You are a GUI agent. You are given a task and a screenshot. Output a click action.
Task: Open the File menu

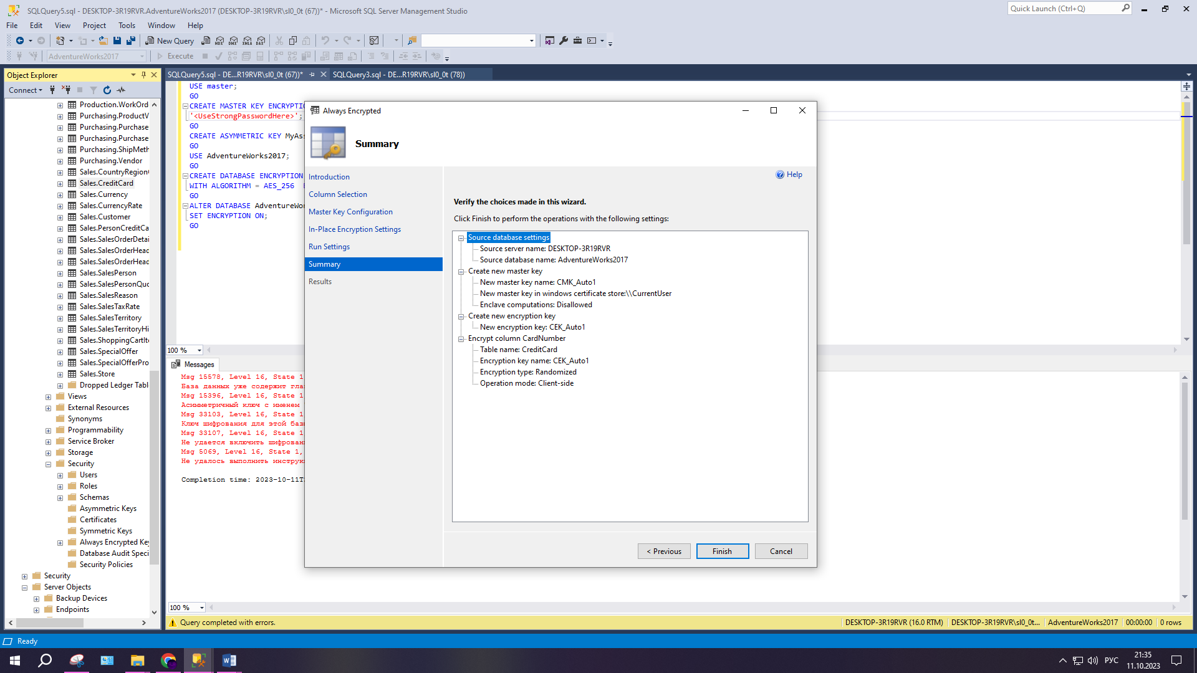pyautogui.click(x=12, y=26)
